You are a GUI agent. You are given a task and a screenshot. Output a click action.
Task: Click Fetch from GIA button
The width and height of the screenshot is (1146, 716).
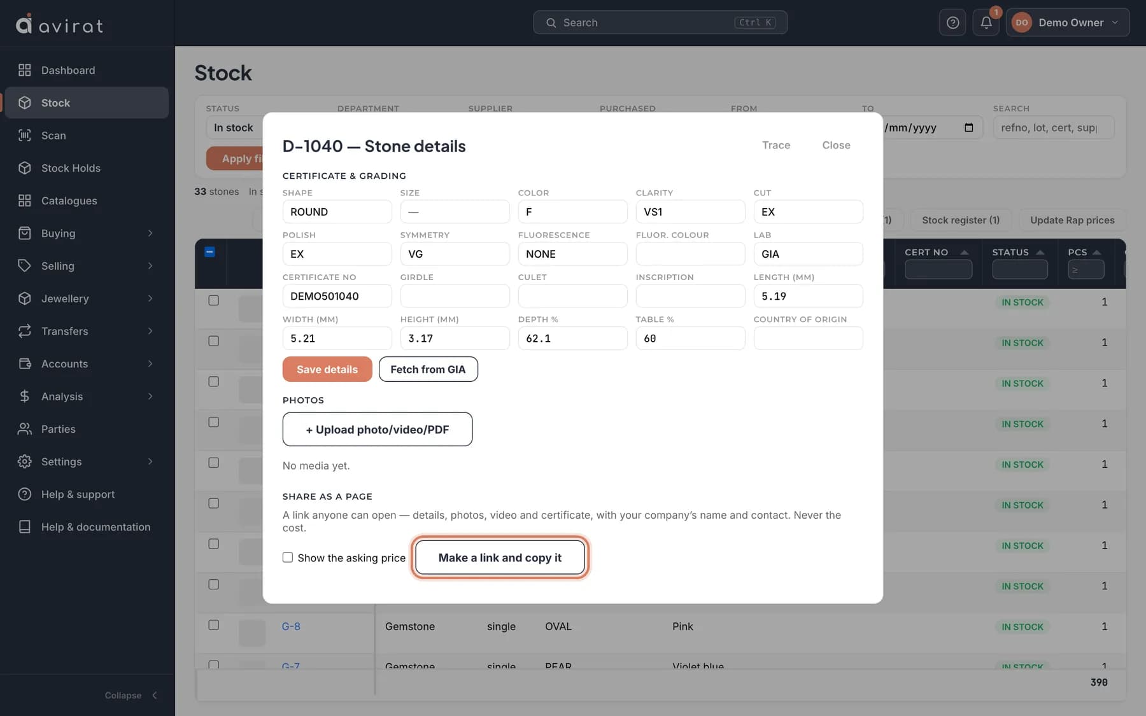[x=428, y=369]
